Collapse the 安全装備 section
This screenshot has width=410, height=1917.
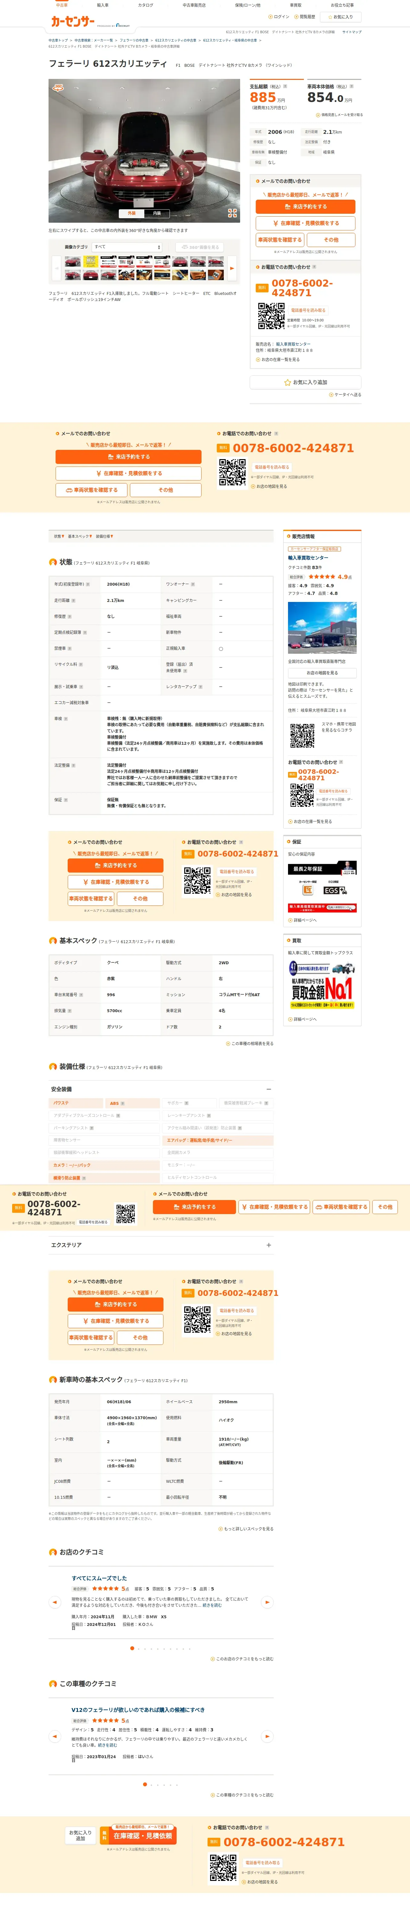(x=269, y=1089)
